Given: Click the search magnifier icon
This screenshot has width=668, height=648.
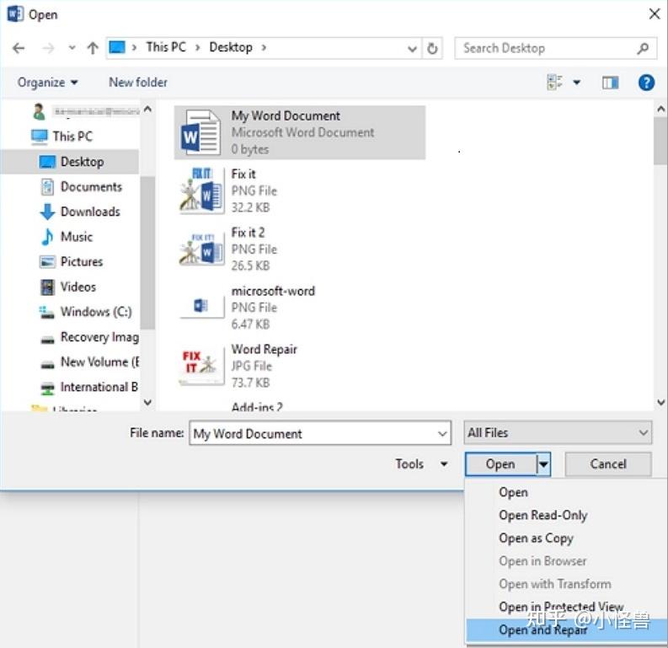Looking at the screenshot, I should pos(643,48).
